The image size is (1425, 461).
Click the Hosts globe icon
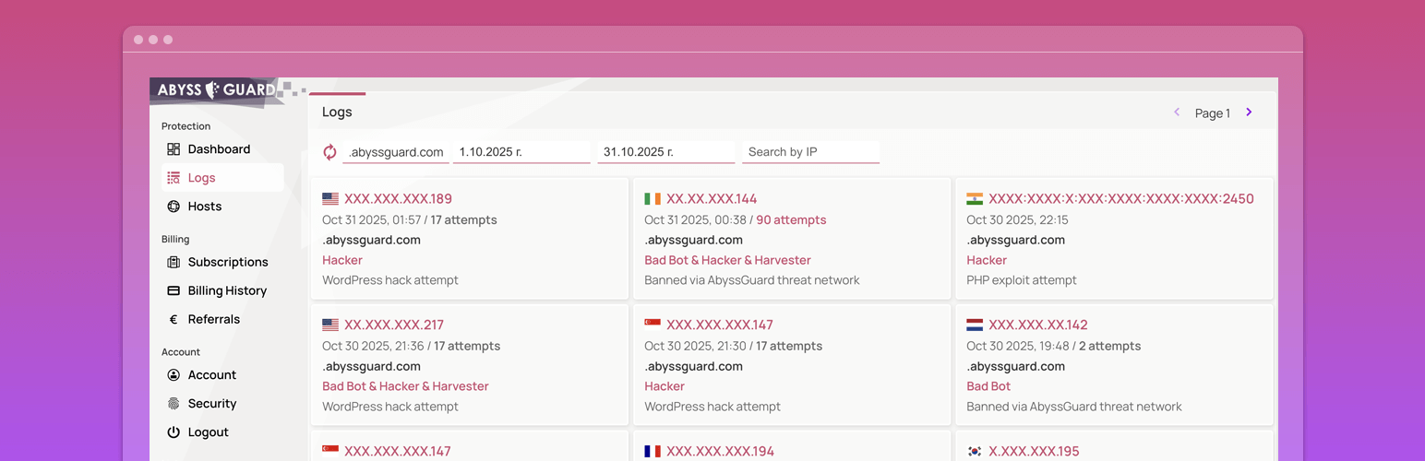(x=174, y=207)
